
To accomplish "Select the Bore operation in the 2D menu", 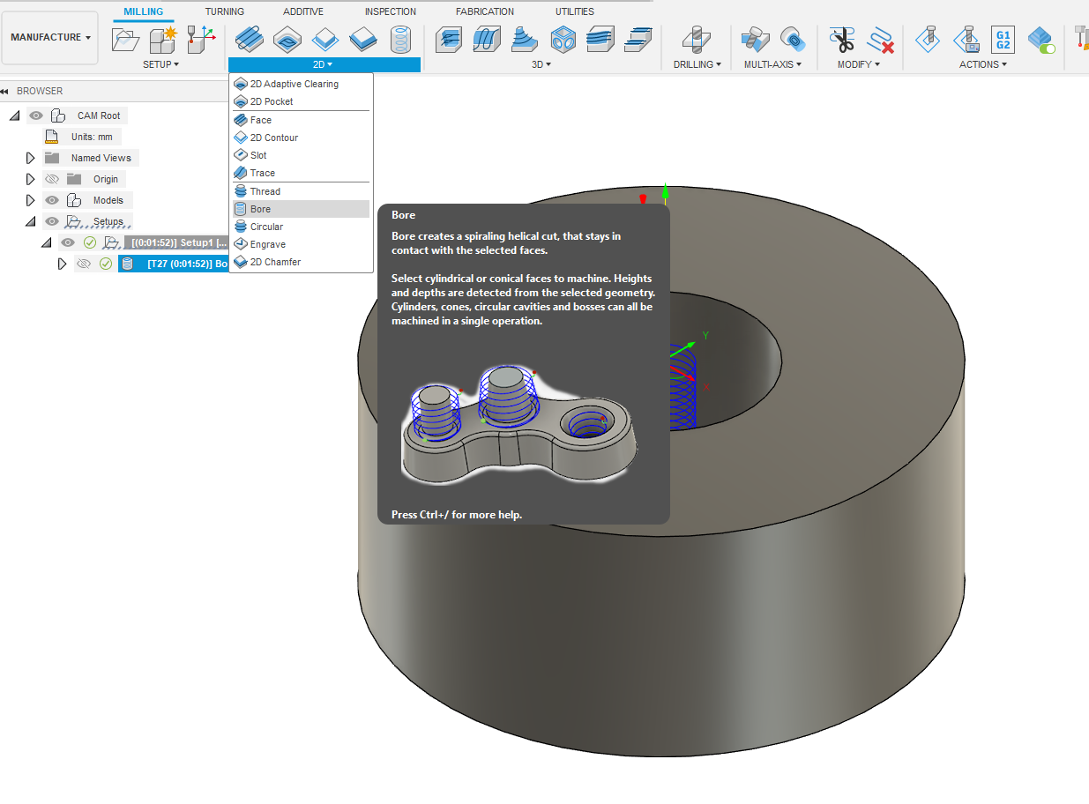I will [261, 208].
